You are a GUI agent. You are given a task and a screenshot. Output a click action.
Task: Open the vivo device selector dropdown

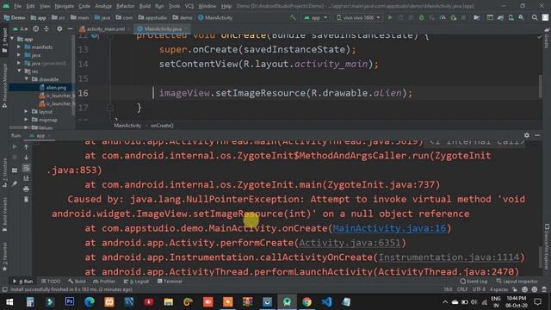point(358,17)
